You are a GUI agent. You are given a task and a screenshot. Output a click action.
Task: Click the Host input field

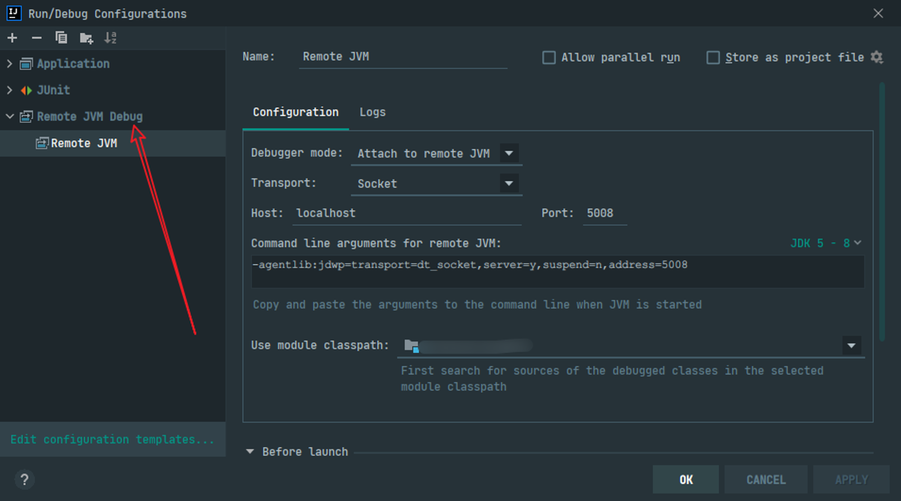(407, 213)
